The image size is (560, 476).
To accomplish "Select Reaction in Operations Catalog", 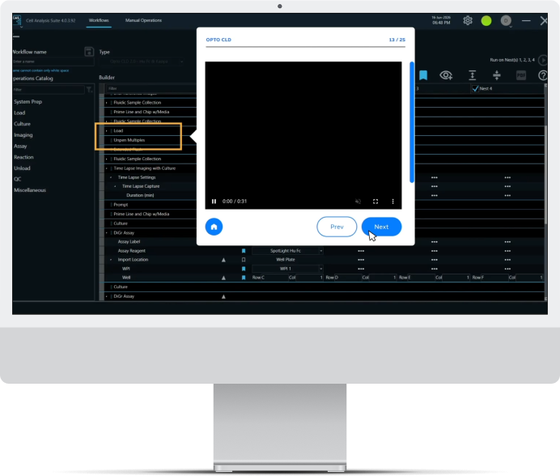I will point(23,157).
